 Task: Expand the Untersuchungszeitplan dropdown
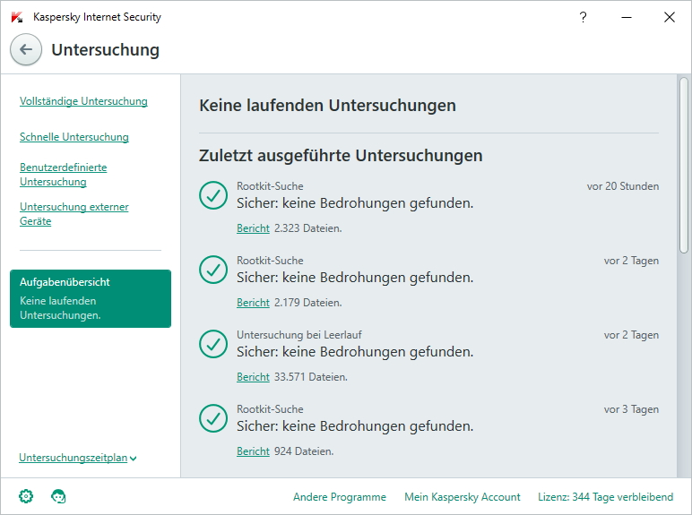pyautogui.click(x=78, y=458)
